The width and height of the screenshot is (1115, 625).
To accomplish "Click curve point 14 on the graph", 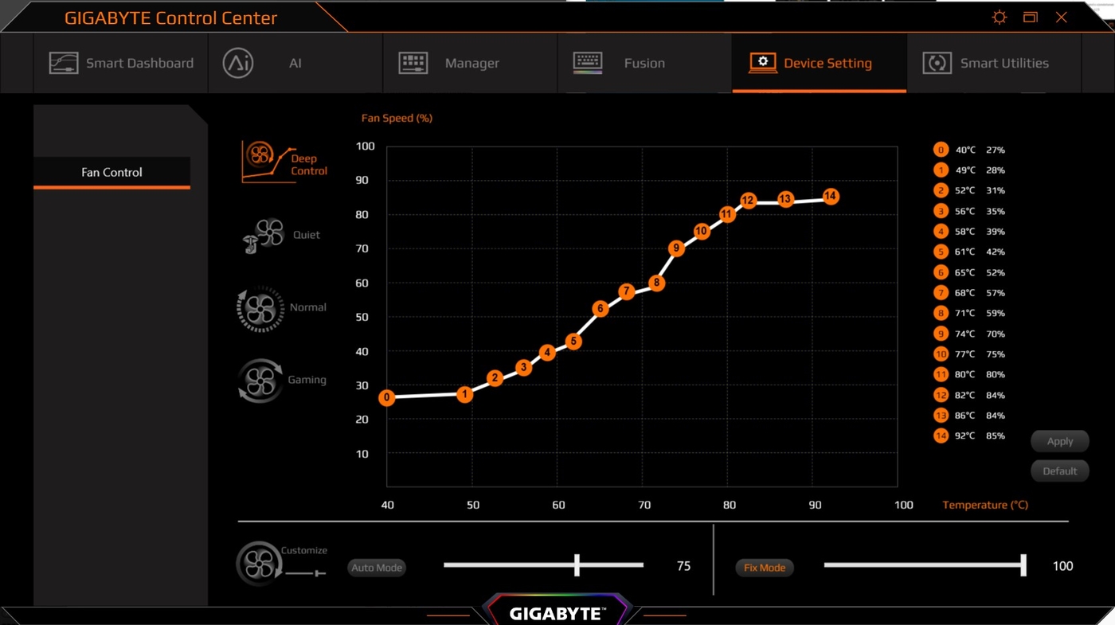I will [x=831, y=196].
